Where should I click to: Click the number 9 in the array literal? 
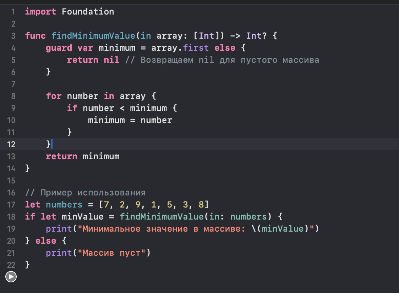[138, 204]
